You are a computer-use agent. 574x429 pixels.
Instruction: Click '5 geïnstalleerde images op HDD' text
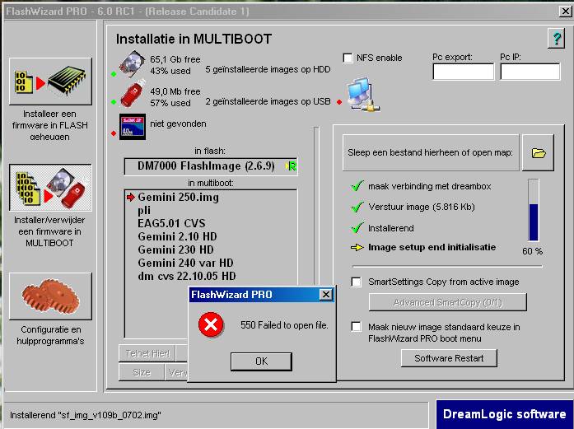tap(268, 69)
